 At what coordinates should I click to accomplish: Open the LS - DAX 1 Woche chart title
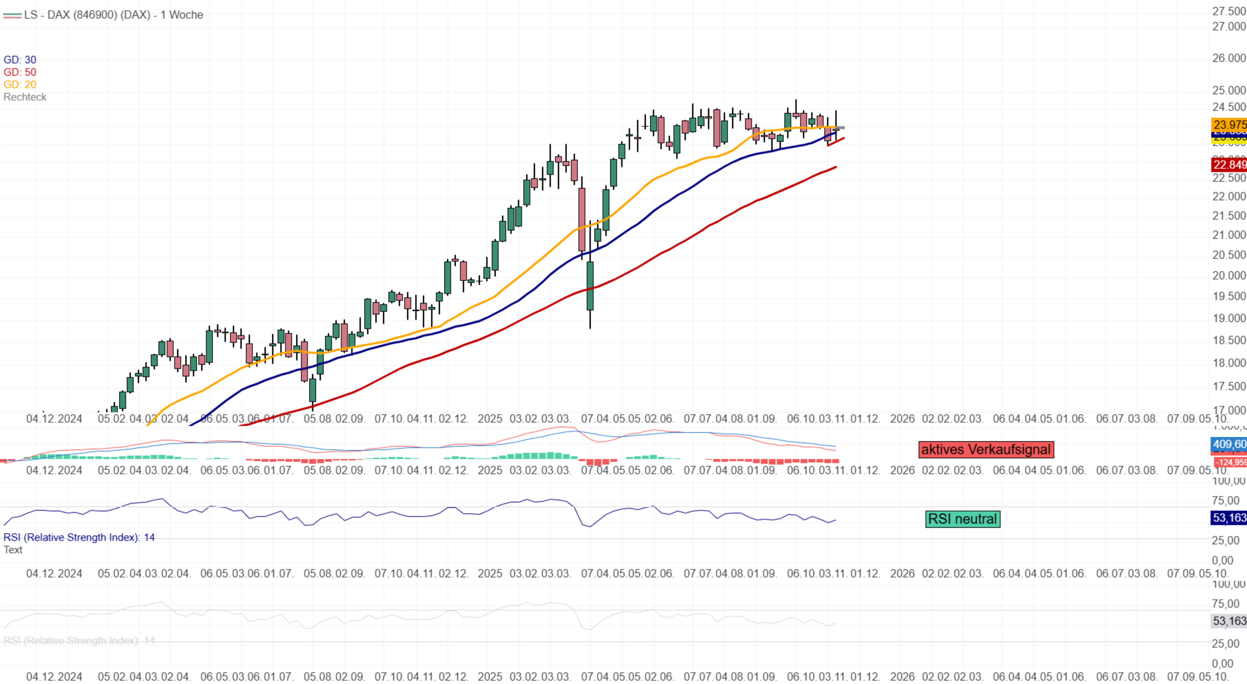pos(114,15)
